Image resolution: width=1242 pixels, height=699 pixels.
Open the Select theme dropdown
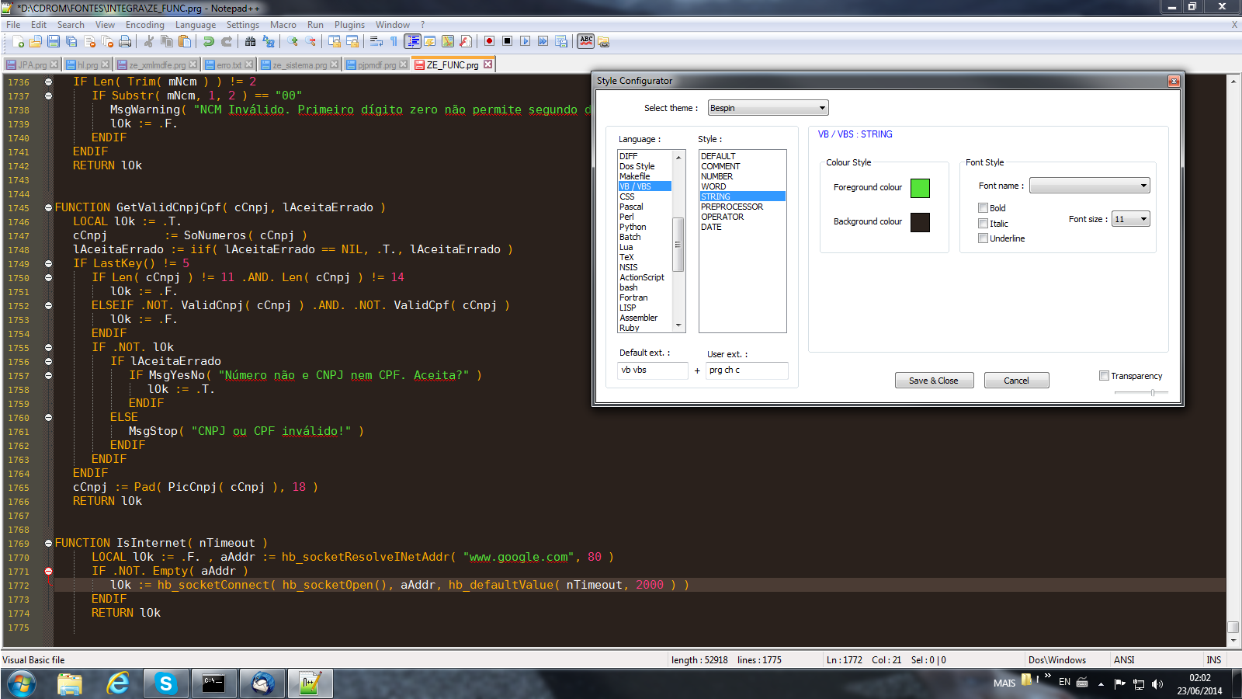(768, 108)
